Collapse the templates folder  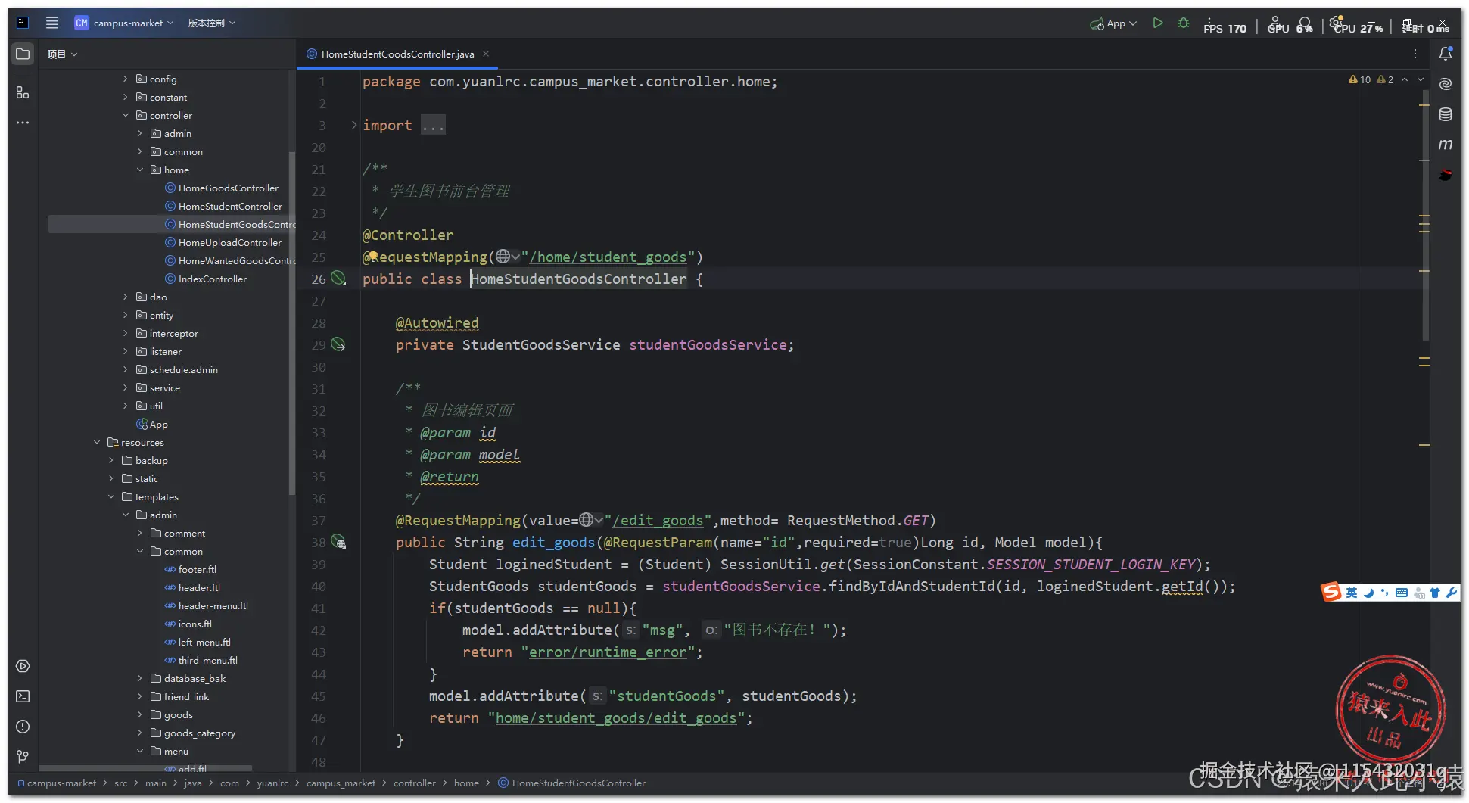[111, 496]
